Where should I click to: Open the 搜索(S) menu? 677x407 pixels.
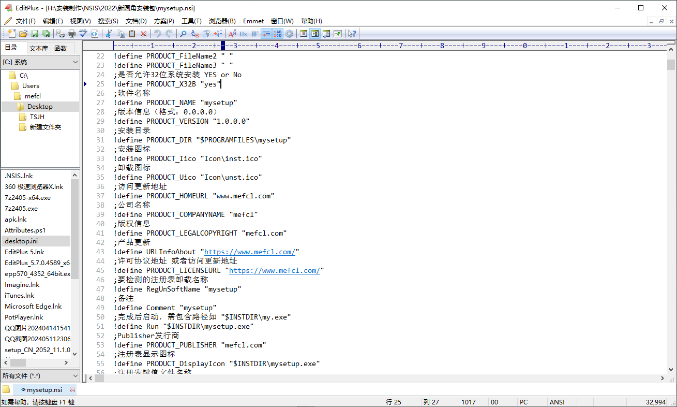pos(108,21)
